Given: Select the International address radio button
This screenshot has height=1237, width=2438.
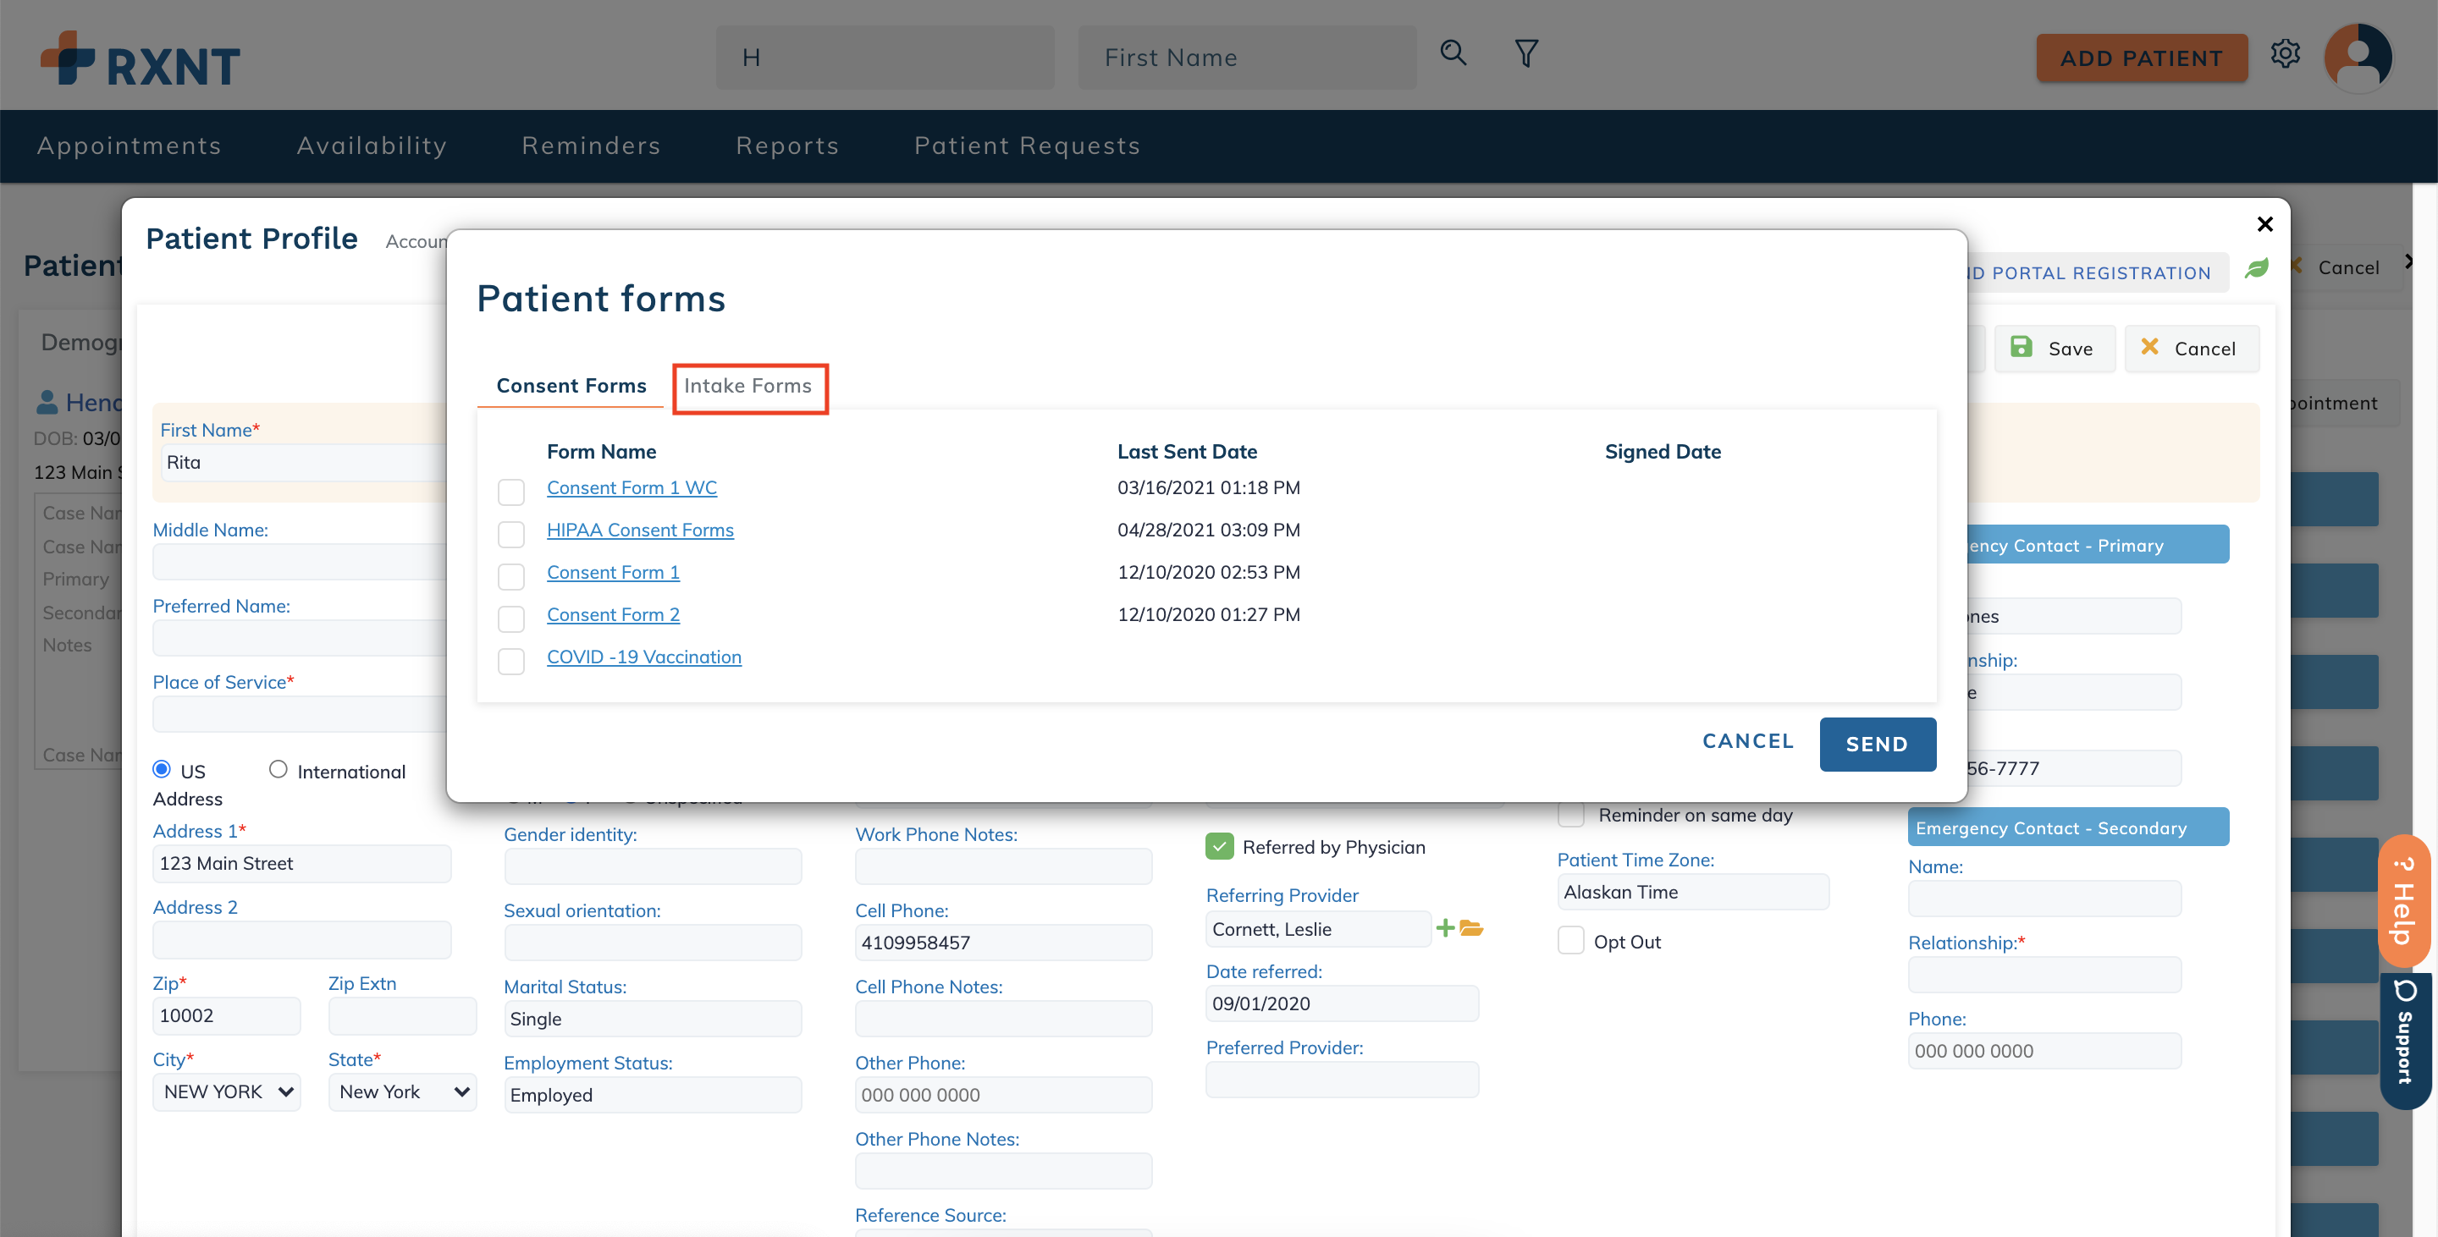Looking at the screenshot, I should point(278,769).
